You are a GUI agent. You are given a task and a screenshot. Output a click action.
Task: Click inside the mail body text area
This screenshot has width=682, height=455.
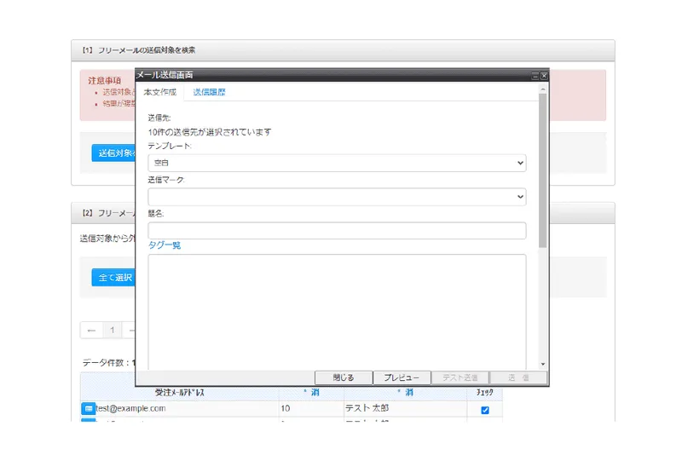coord(337,312)
